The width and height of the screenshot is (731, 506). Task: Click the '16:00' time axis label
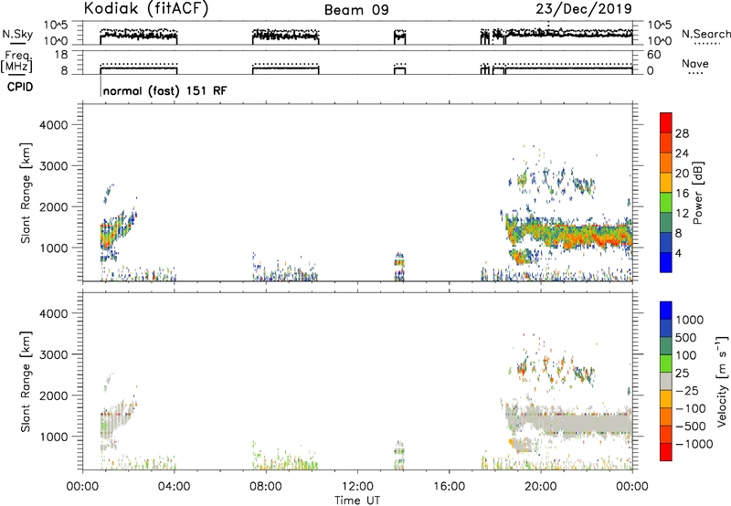(449, 487)
